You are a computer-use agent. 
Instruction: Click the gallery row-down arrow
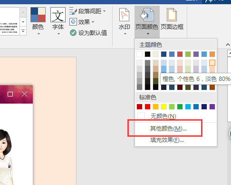coord(23,22)
